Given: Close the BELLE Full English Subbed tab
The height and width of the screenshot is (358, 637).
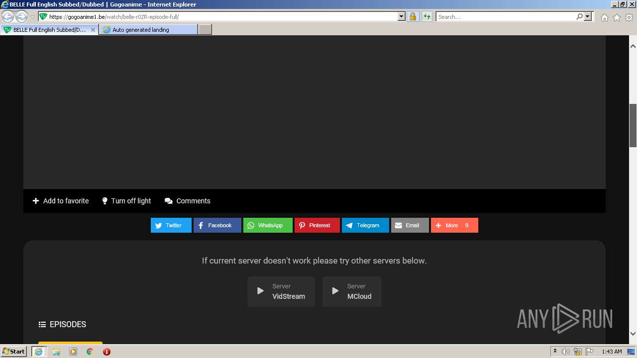Looking at the screenshot, I should 93,30.
